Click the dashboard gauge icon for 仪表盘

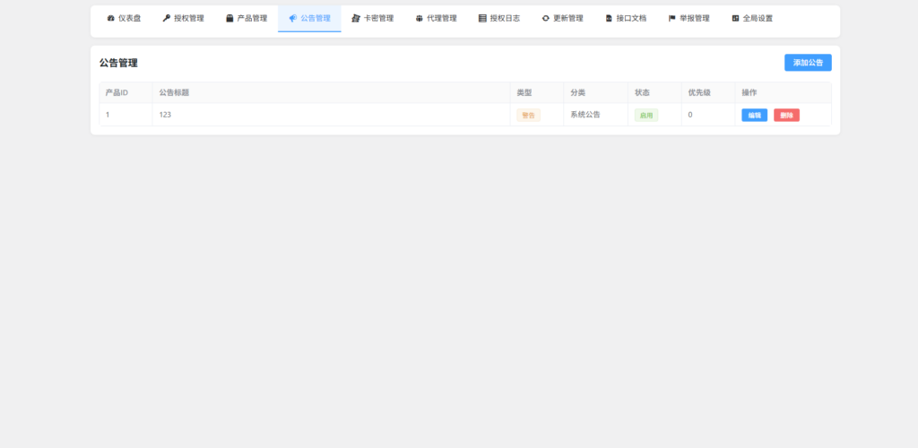(110, 18)
